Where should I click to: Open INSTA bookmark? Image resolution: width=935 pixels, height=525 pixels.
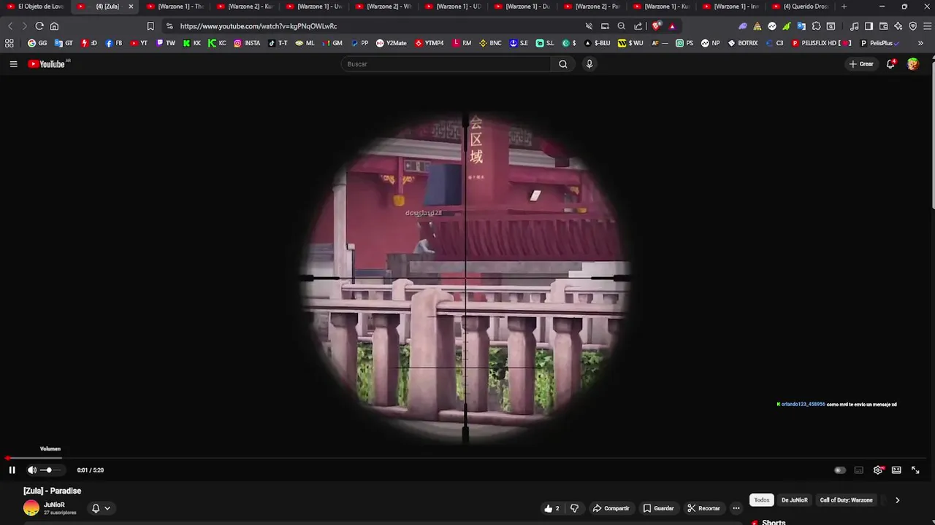(x=247, y=43)
